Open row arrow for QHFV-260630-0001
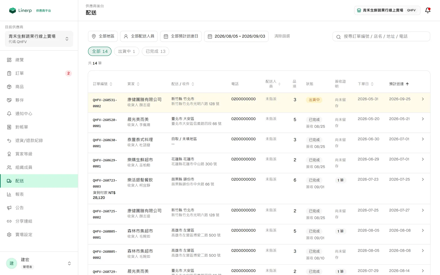Viewport: 440px width, 275px height. (423, 139)
